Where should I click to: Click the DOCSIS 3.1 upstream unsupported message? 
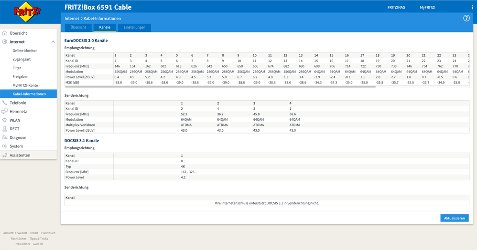click(x=267, y=203)
